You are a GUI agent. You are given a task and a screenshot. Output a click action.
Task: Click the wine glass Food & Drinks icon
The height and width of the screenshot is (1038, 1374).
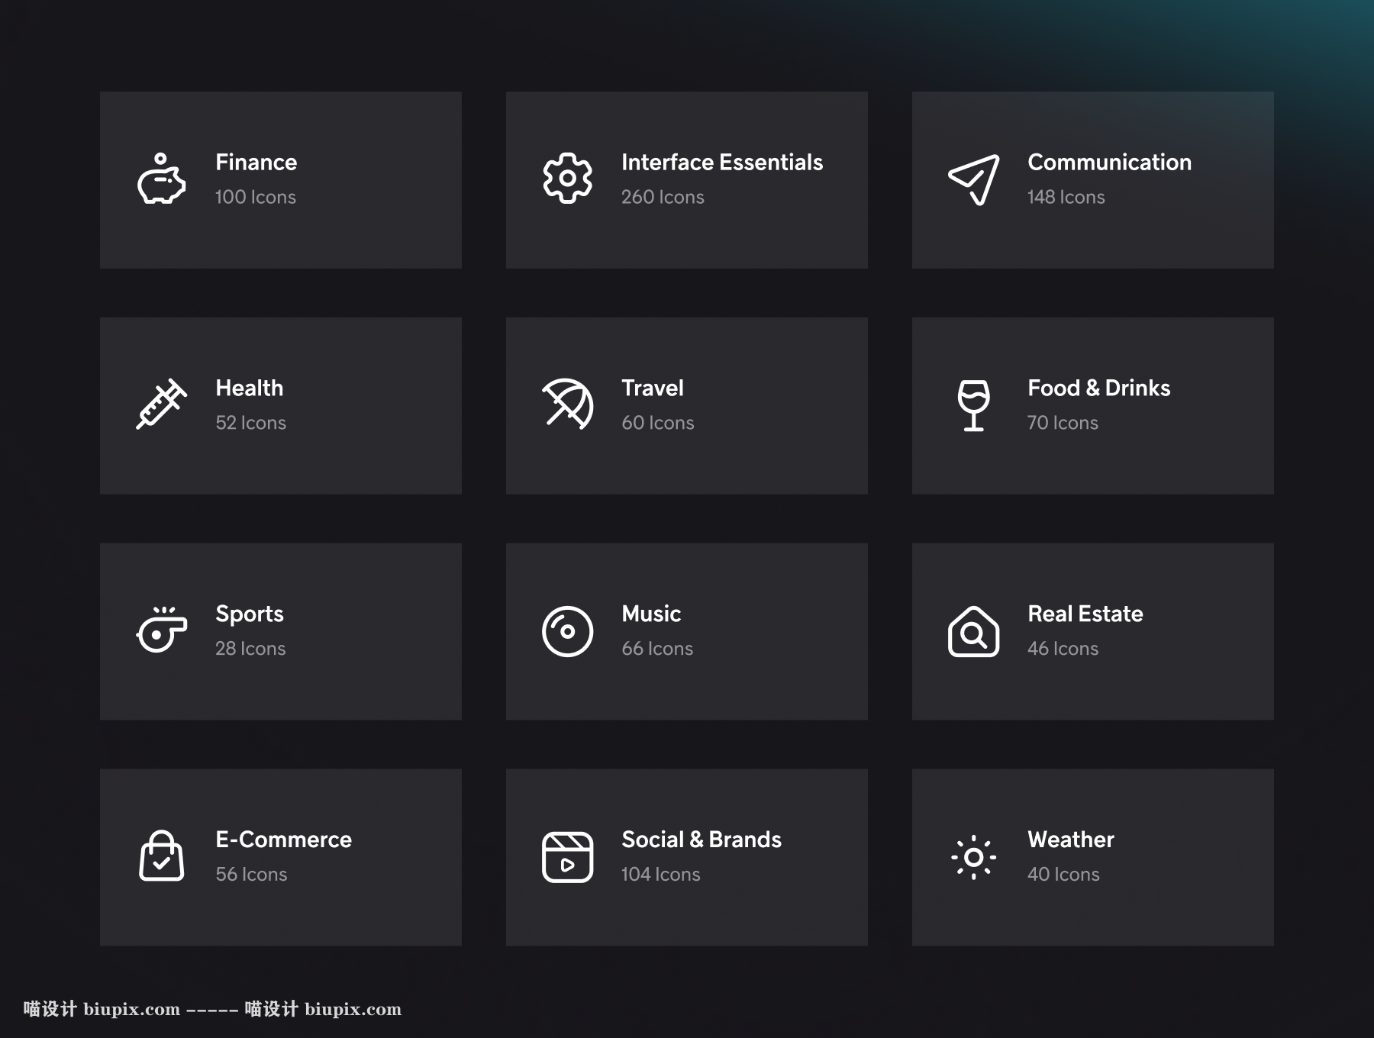973,405
